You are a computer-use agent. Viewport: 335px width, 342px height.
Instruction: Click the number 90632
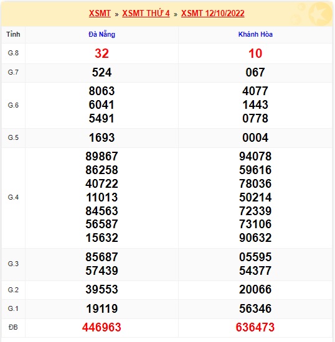pos(255,238)
